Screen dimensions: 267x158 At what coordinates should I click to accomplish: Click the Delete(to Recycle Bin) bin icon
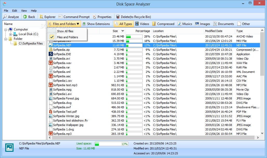pyautogui.click(x=118, y=17)
